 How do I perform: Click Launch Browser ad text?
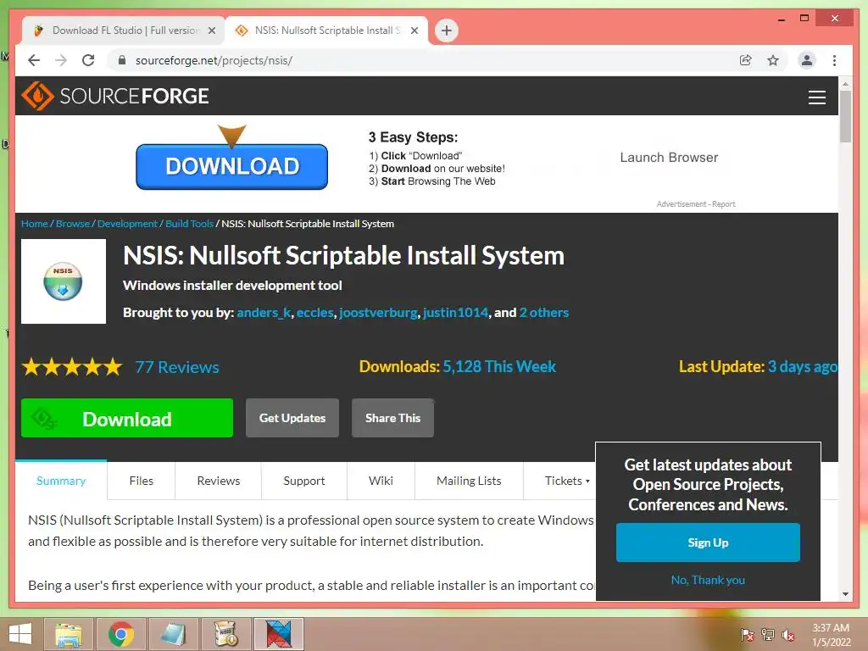[669, 158]
